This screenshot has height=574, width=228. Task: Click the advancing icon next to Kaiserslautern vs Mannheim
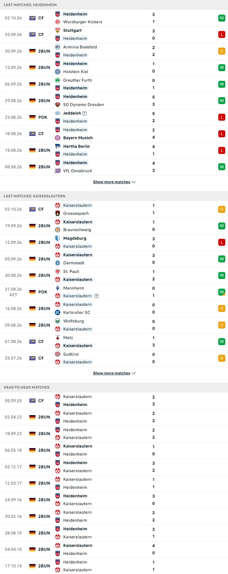[x=97, y=296]
